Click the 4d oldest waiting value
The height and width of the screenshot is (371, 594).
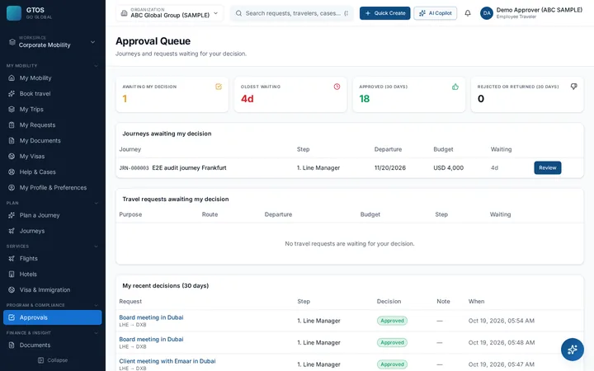point(247,99)
